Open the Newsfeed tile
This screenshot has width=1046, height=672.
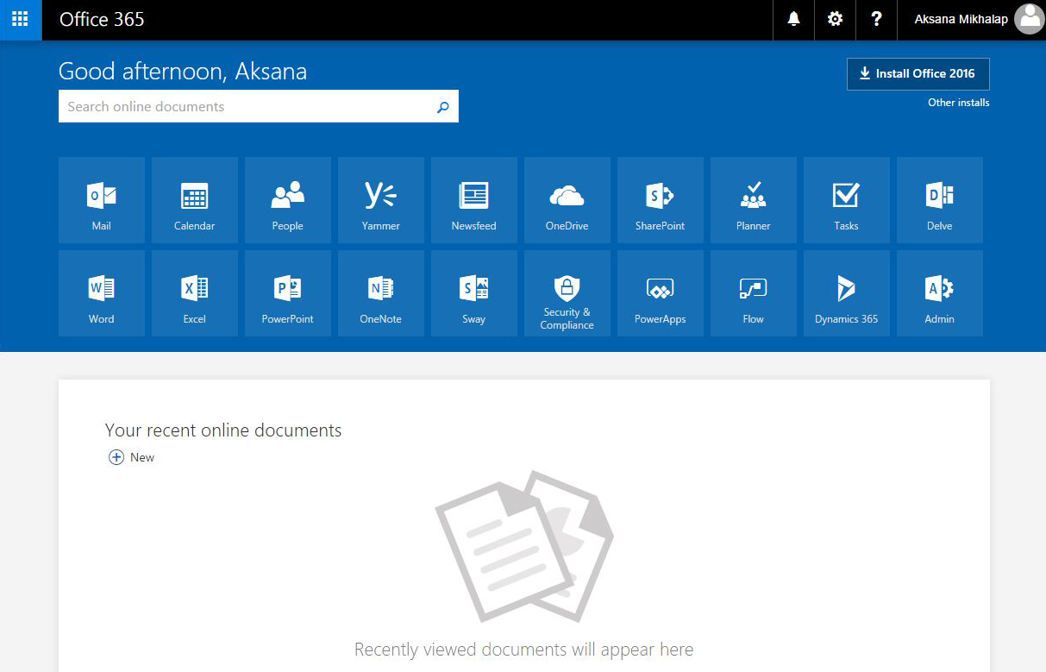coord(474,200)
